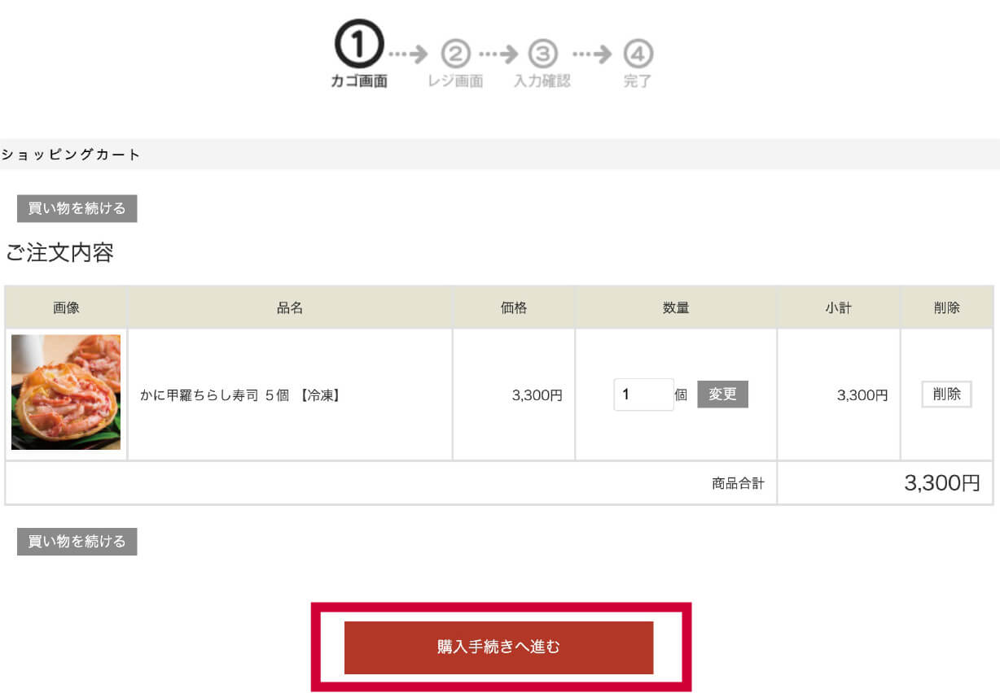This screenshot has width=1000, height=693.
Task: Proceed with the 購入手続きへ進む button
Action: pyautogui.click(x=498, y=647)
